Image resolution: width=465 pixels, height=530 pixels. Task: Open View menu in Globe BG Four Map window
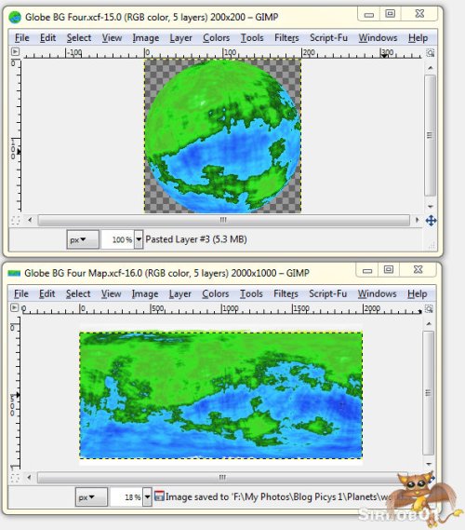111,293
